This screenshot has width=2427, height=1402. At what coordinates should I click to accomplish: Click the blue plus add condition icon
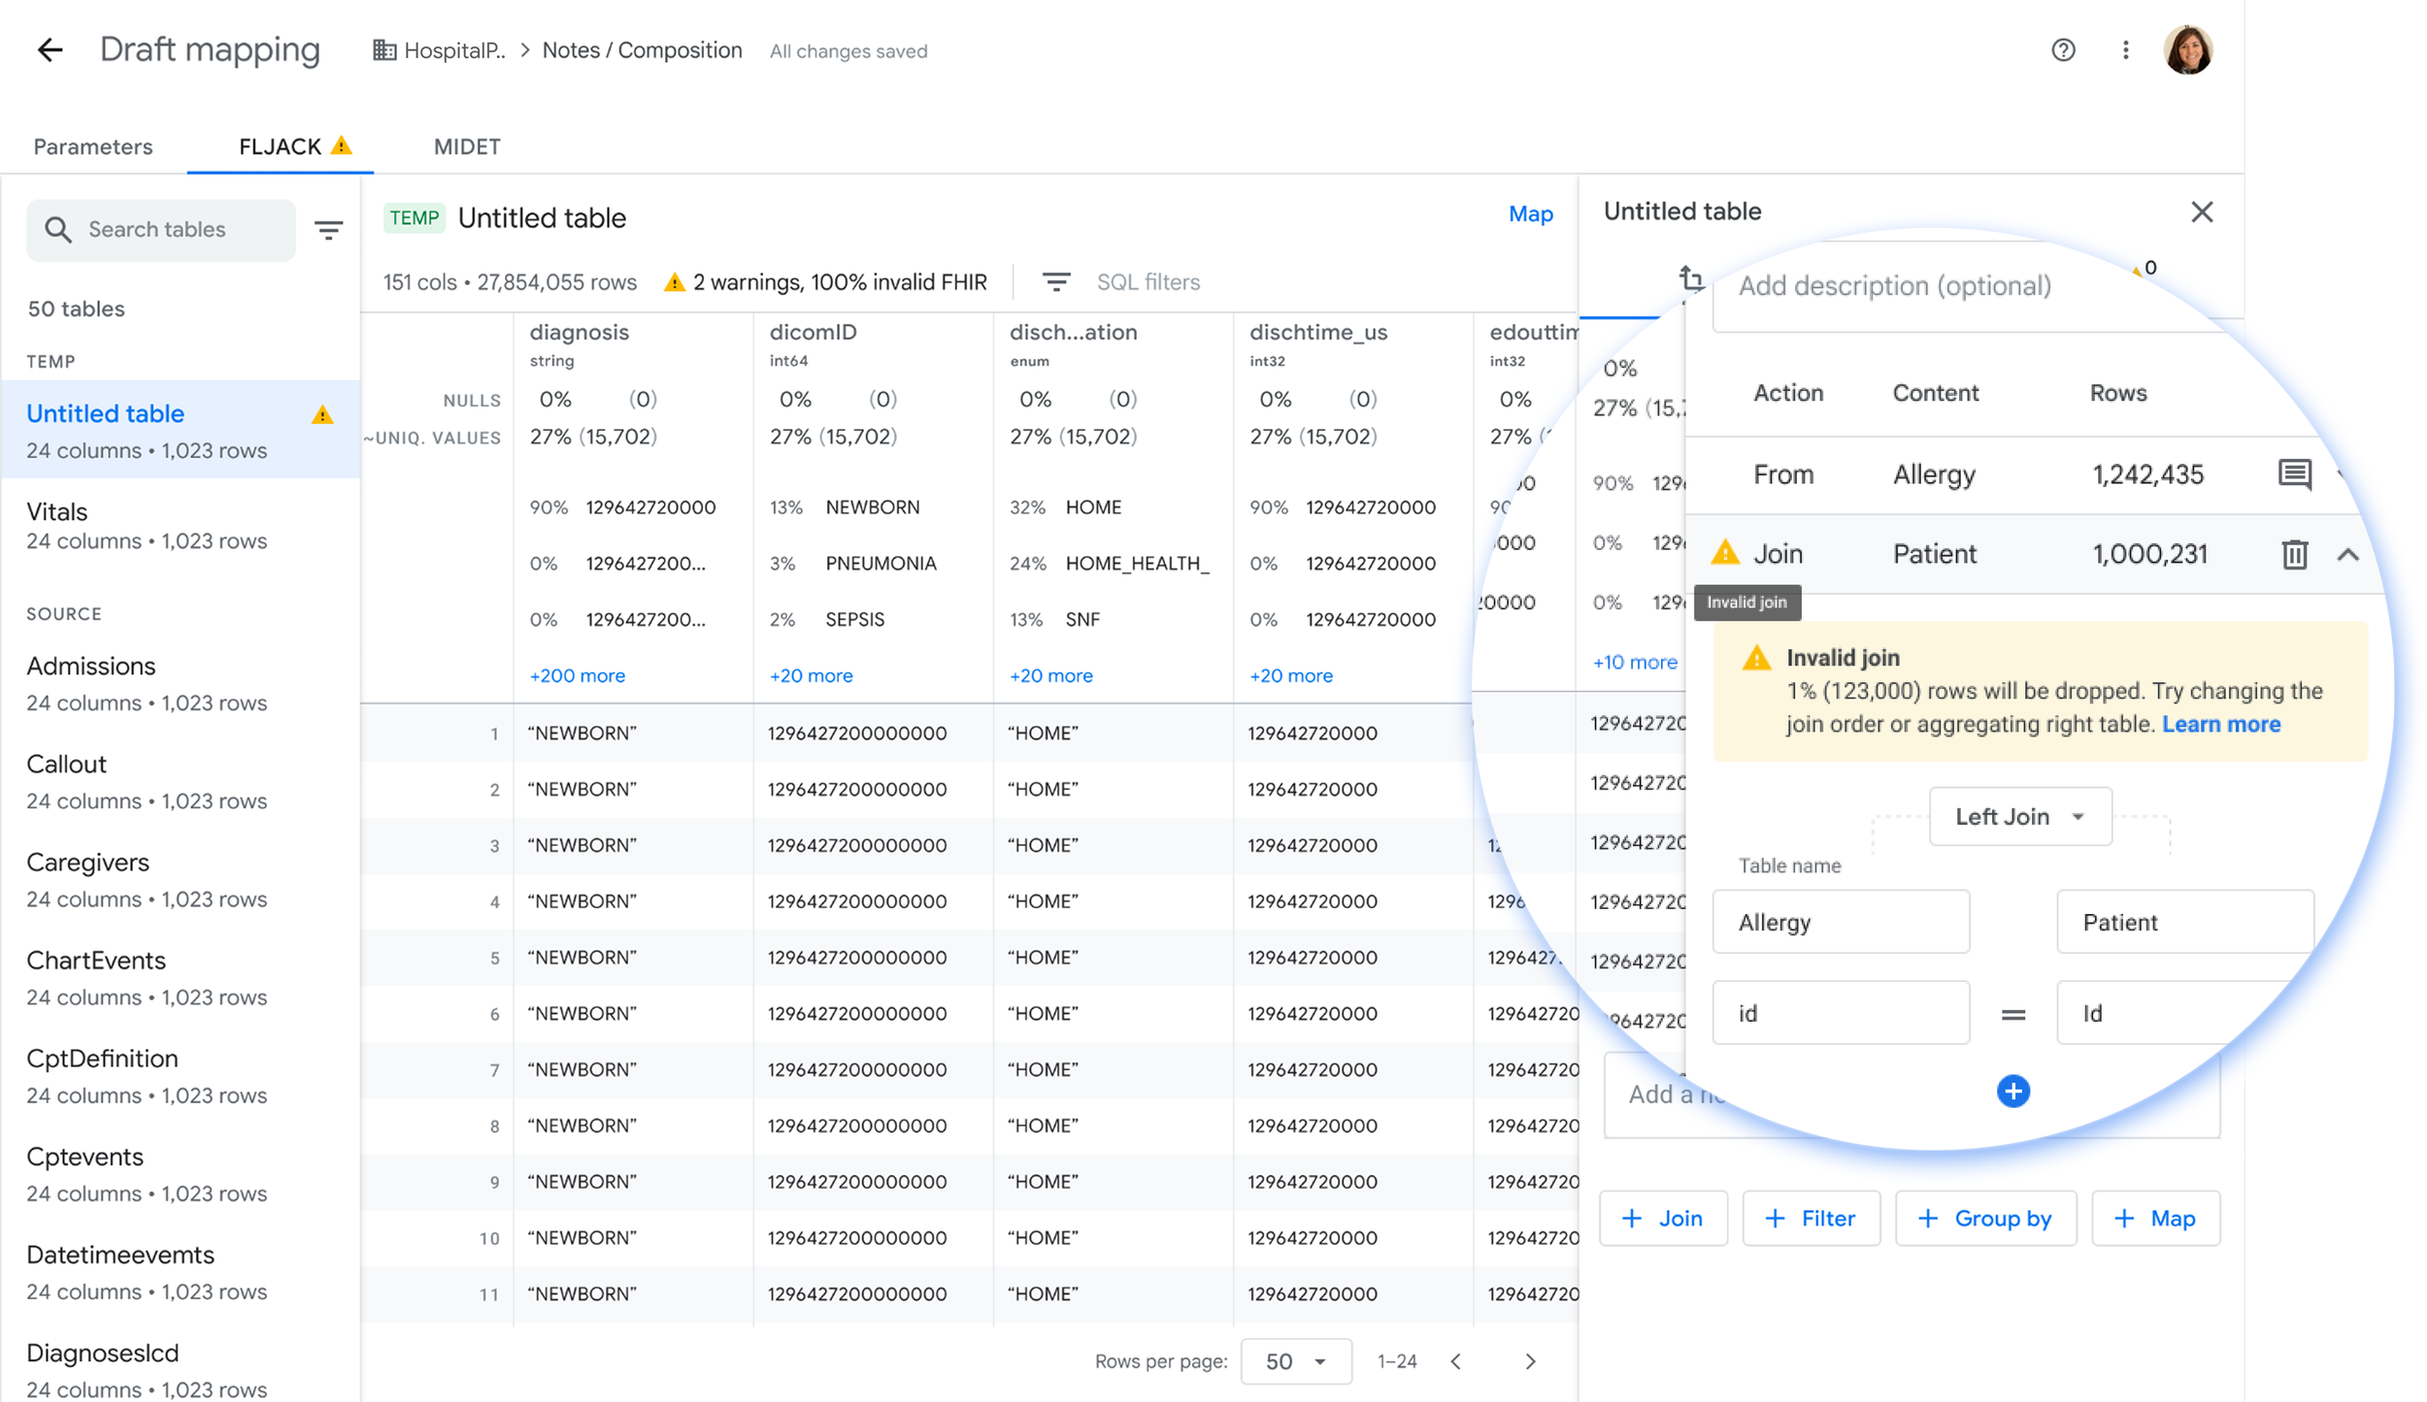pyautogui.click(x=2012, y=1092)
